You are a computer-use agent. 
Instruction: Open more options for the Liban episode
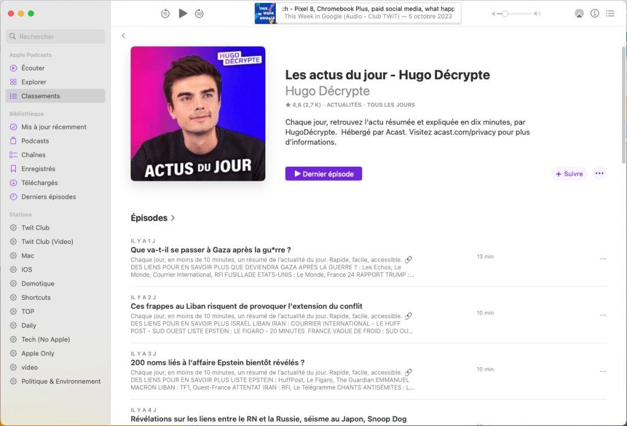(602, 315)
